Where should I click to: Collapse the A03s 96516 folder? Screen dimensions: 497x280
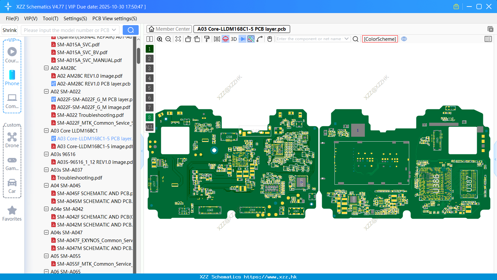(46, 154)
